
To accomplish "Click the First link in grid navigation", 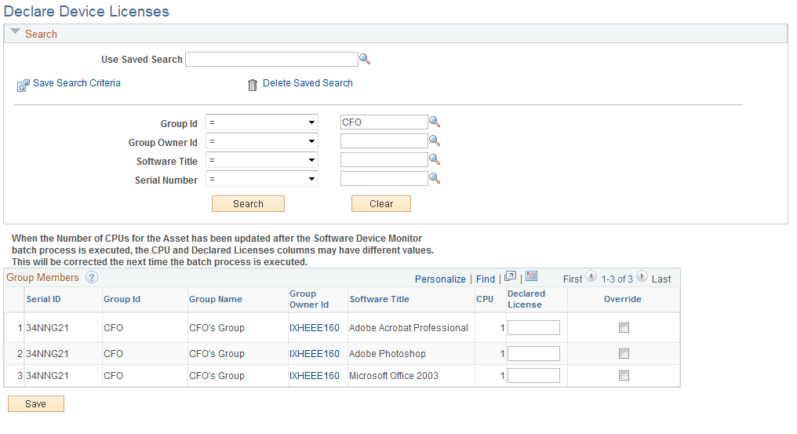I will (x=573, y=279).
